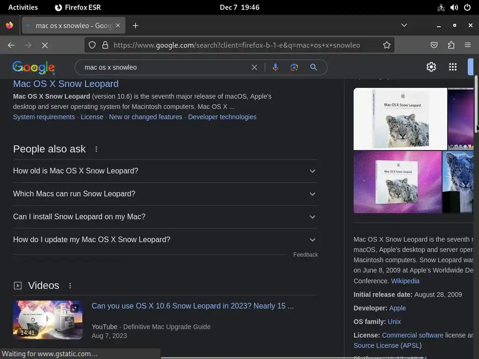
Task: Open 14:41 video thumbnail
Action: 48,320
